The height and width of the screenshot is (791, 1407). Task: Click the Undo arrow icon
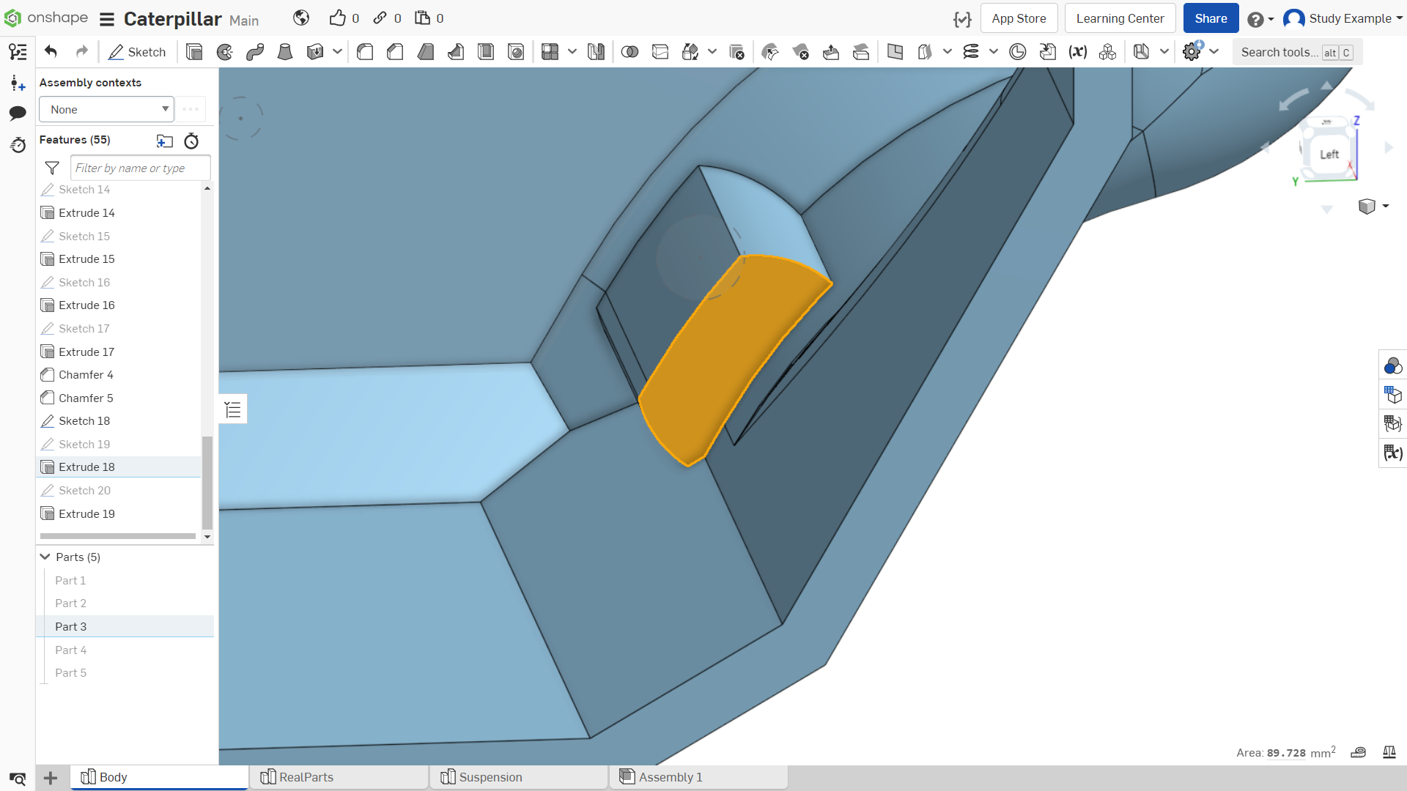point(51,51)
